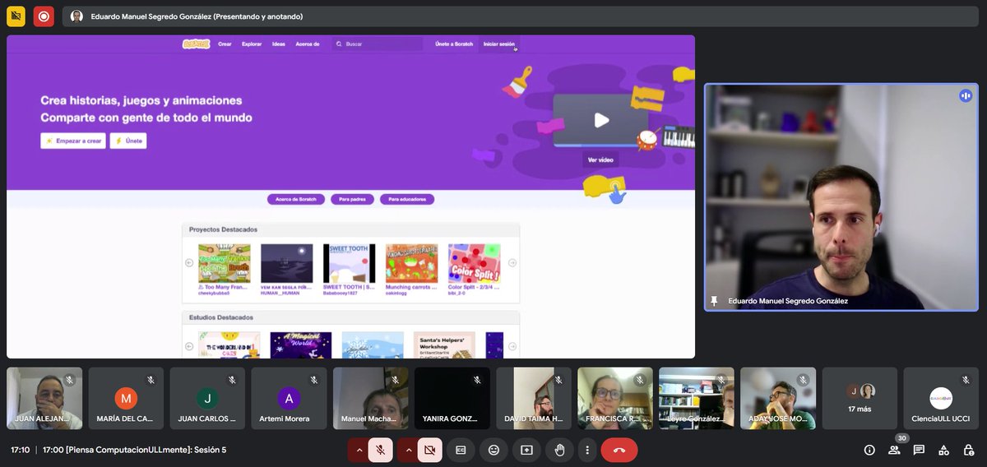
Task: Select FRANCISCA R... participant tile
Action: click(x=614, y=398)
